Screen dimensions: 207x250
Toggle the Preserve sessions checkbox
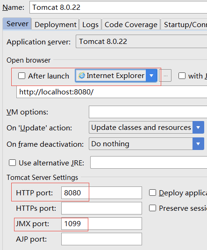click(x=152, y=208)
